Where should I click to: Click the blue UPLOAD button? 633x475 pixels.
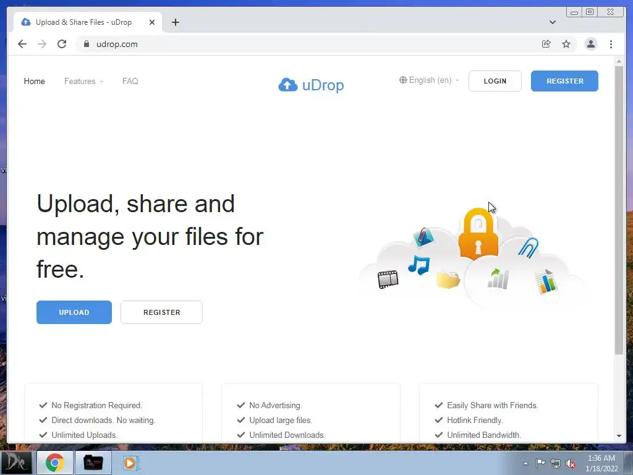pyautogui.click(x=74, y=312)
